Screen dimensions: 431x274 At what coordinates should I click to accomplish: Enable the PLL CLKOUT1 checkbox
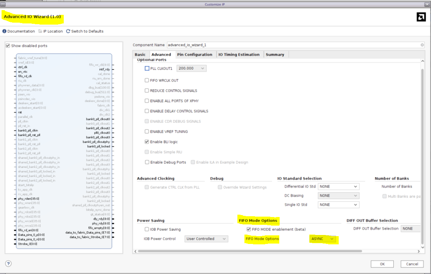coord(147,68)
